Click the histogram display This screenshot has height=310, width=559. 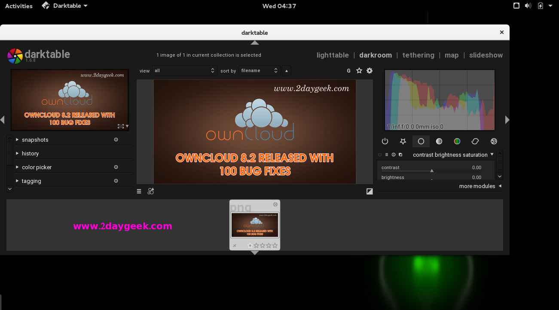point(440,100)
